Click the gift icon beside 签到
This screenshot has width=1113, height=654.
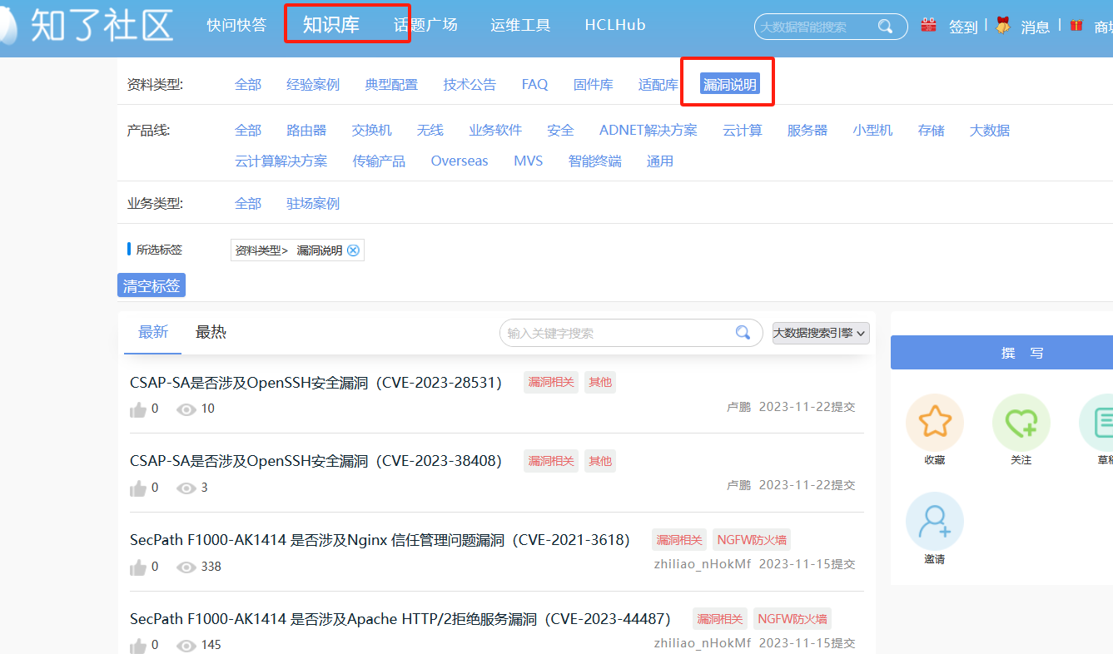pos(928,25)
